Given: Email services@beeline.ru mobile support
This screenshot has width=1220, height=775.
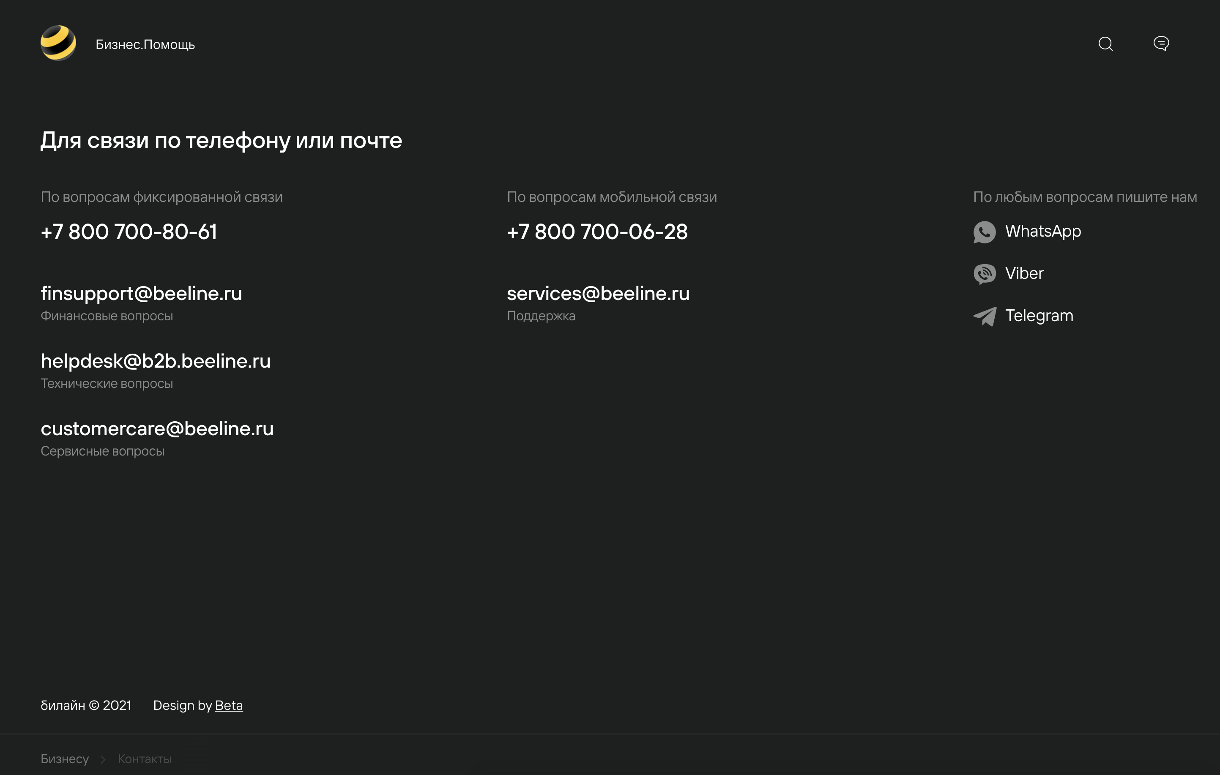Looking at the screenshot, I should click(x=598, y=293).
